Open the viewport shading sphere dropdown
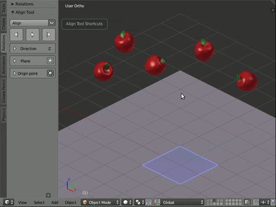The height and width of the screenshot is (207, 276). click(x=127, y=202)
